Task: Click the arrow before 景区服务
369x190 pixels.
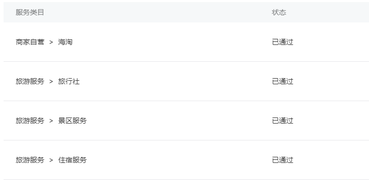Action: click(51, 121)
